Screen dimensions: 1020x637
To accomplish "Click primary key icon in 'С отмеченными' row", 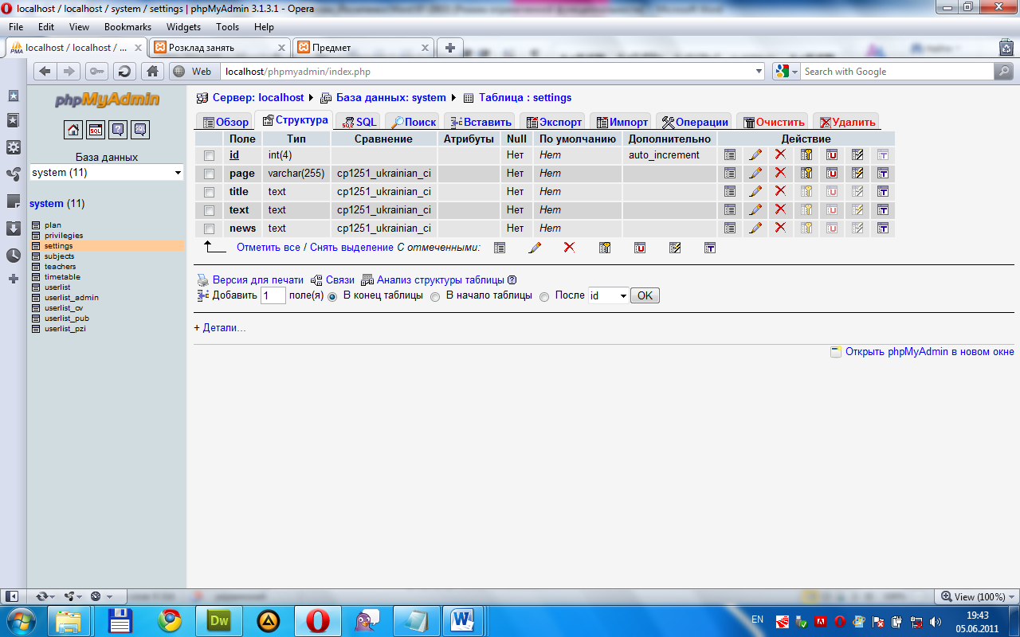I will tap(605, 248).
